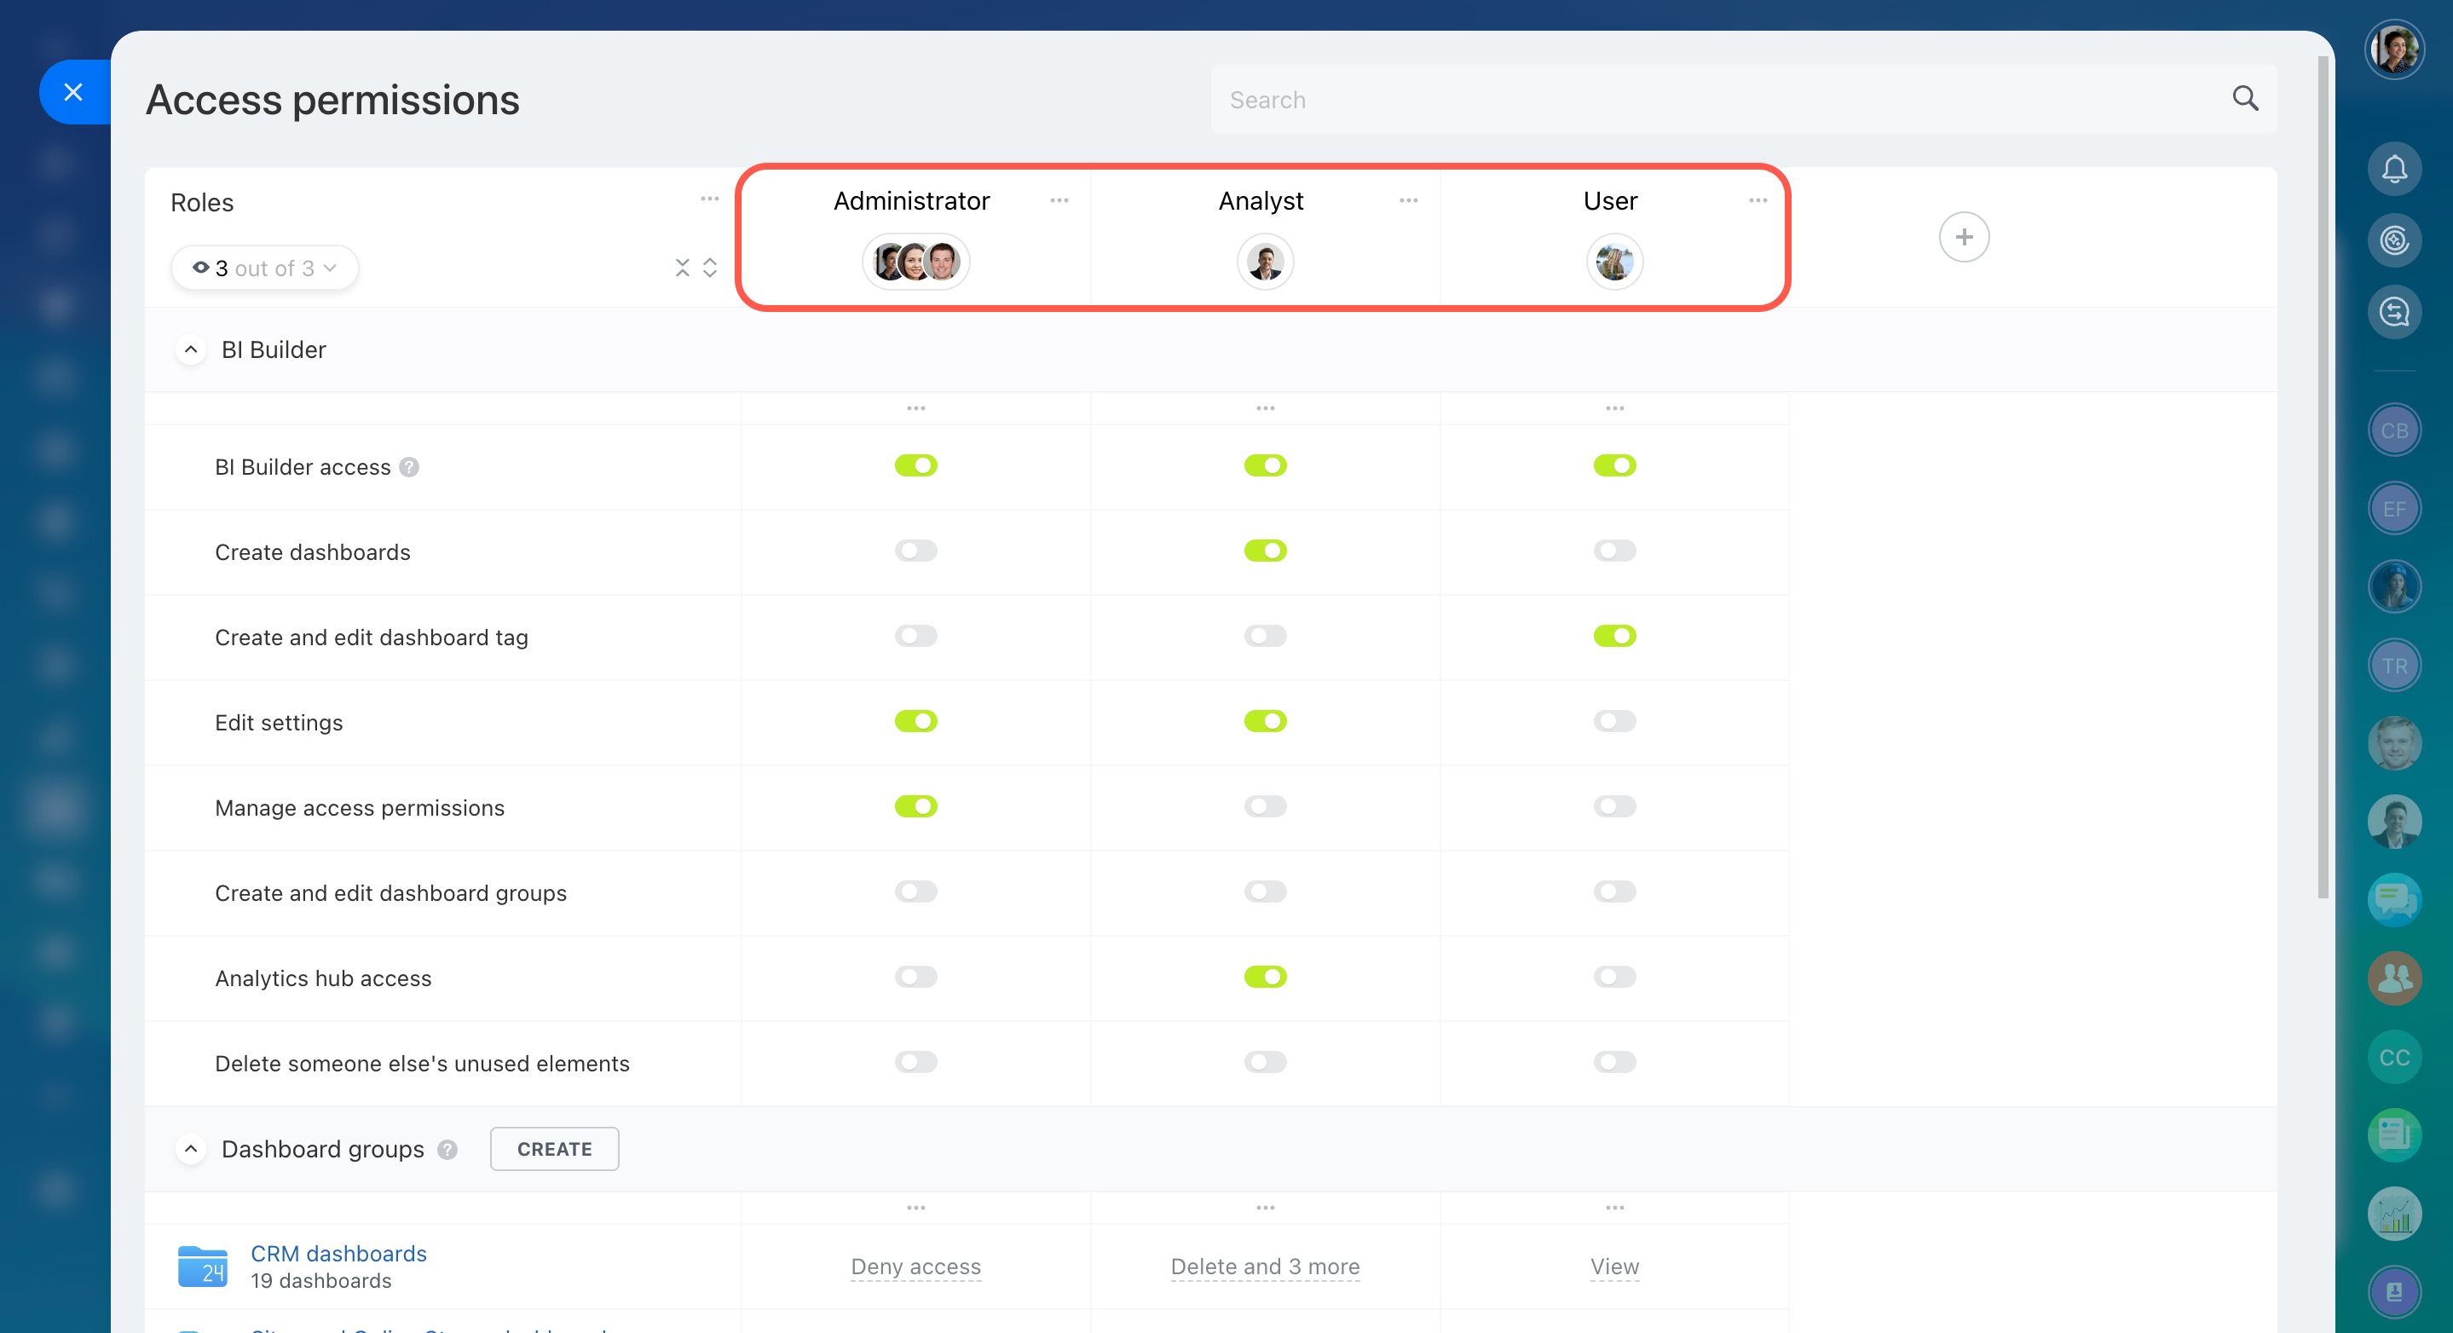Image resolution: width=2453 pixels, height=1333 pixels.
Task: Open the green chat messages sidebar icon
Action: [2393, 899]
